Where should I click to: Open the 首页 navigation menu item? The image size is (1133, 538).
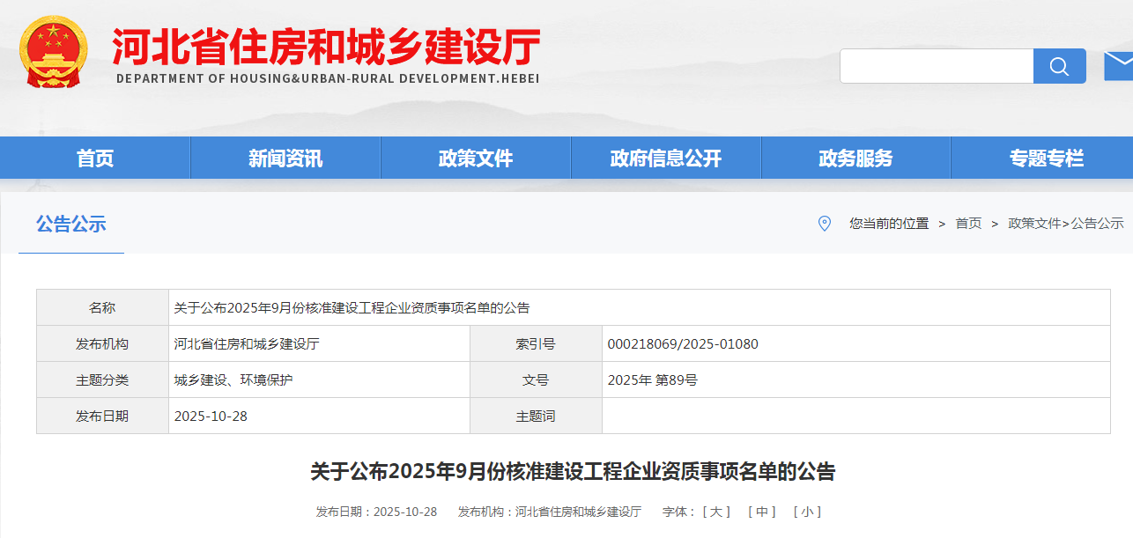(95, 158)
